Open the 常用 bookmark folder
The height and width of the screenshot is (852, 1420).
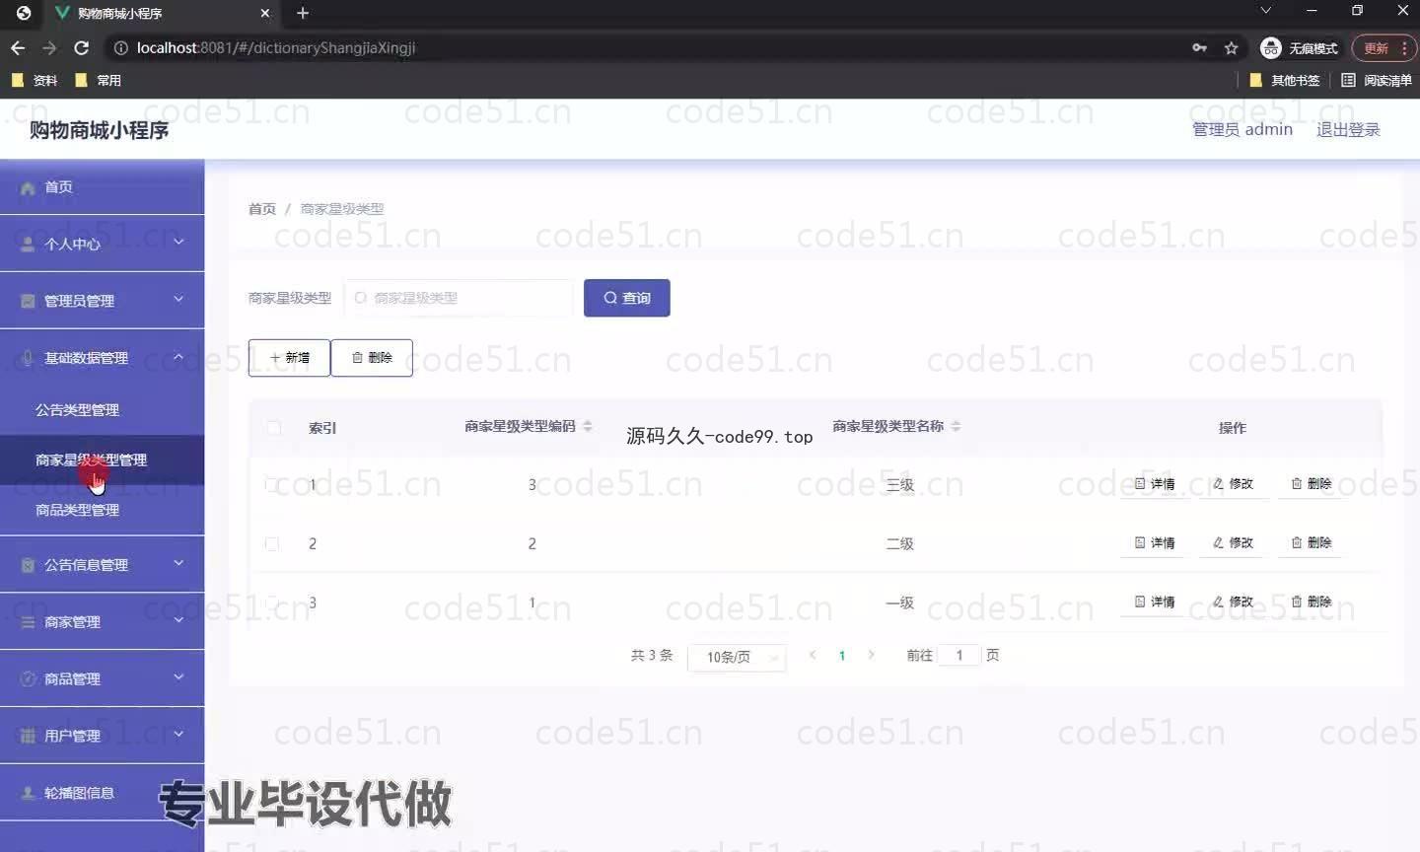coord(98,81)
